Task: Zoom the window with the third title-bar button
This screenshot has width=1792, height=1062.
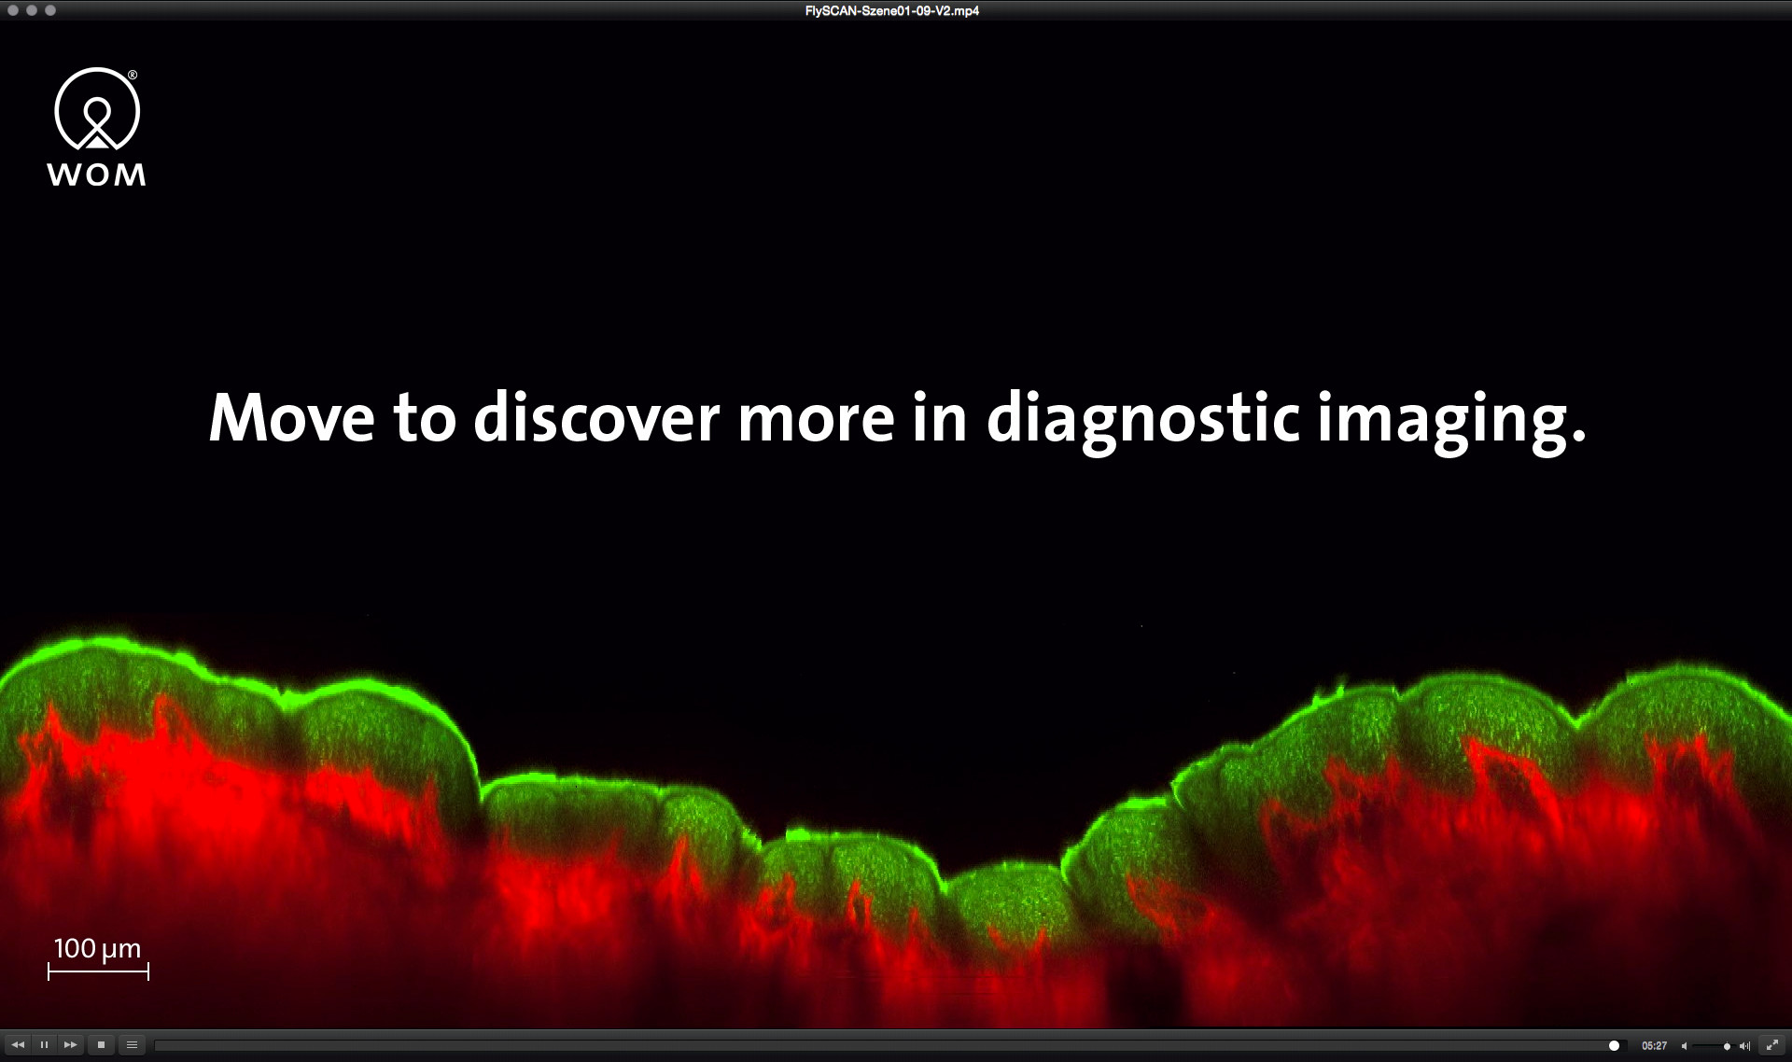Action: [50, 10]
